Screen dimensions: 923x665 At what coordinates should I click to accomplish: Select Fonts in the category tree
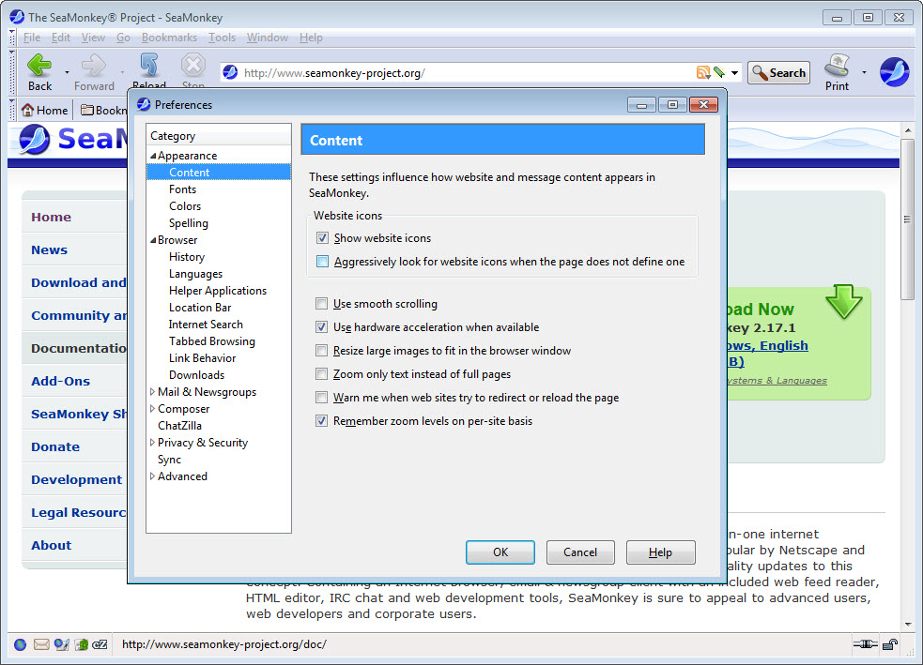click(182, 189)
